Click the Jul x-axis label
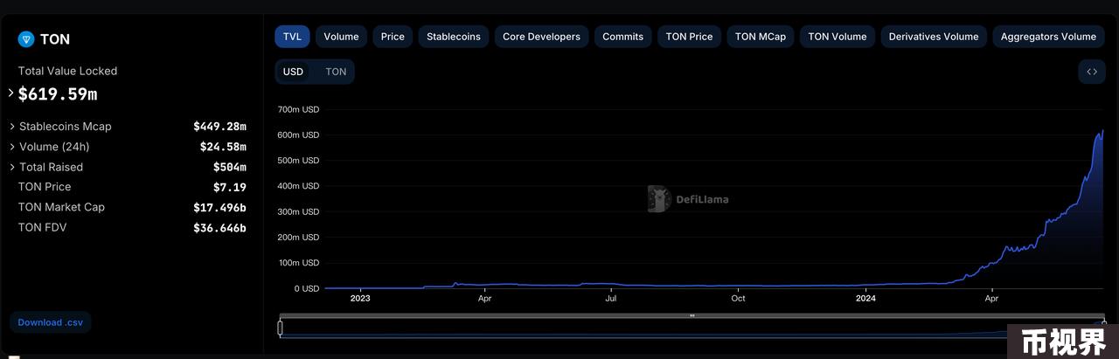 tap(611, 299)
